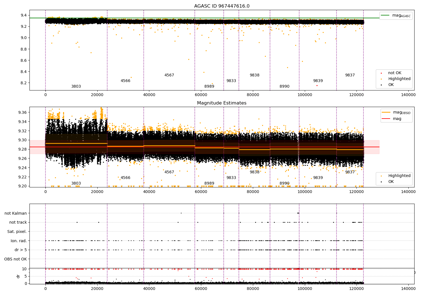The width and height of the screenshot is (421, 295).
Task: Select the 'not track' row label
Action: pyautogui.click(x=18, y=223)
